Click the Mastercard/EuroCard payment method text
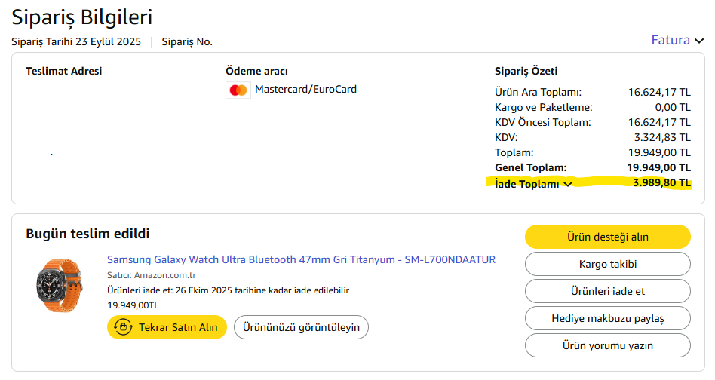Screen dimensions: 715x380 [305, 89]
